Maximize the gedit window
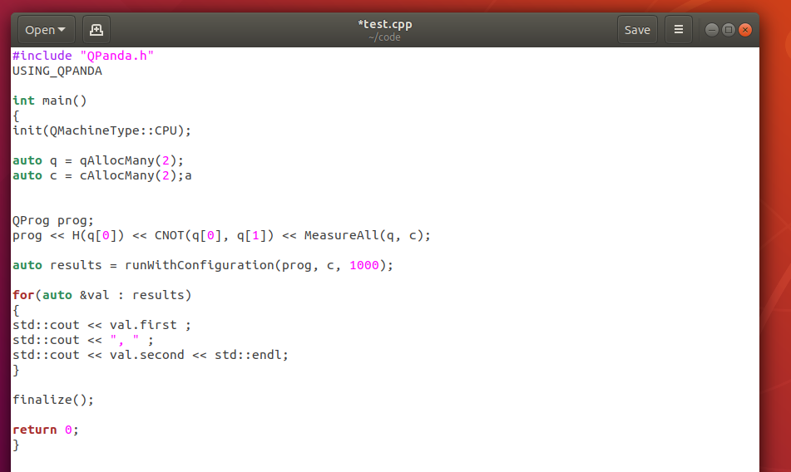This screenshot has height=472, width=791. click(x=729, y=30)
